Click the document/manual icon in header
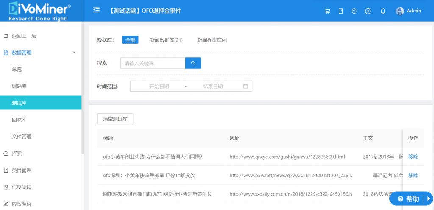Image resolution: width=434 pixels, height=210 pixels. (341, 11)
